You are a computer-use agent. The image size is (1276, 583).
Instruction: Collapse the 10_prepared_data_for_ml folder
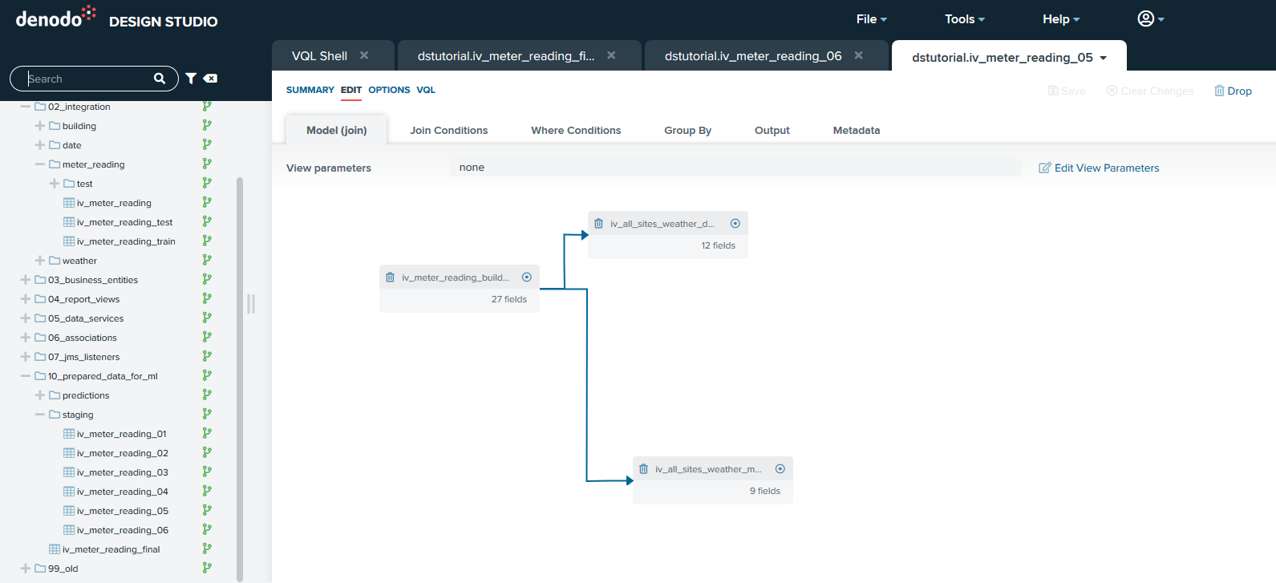[26, 376]
